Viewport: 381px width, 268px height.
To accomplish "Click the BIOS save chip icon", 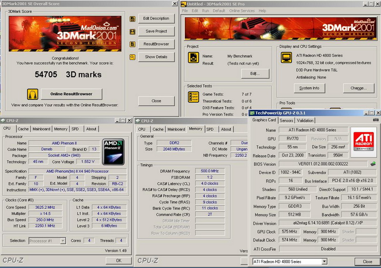I will coord(373,164).
